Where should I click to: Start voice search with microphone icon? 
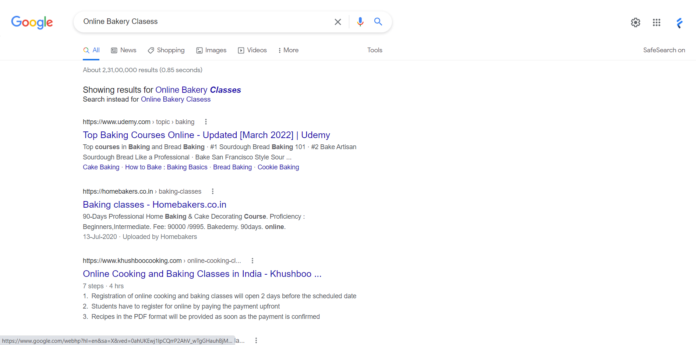[360, 22]
